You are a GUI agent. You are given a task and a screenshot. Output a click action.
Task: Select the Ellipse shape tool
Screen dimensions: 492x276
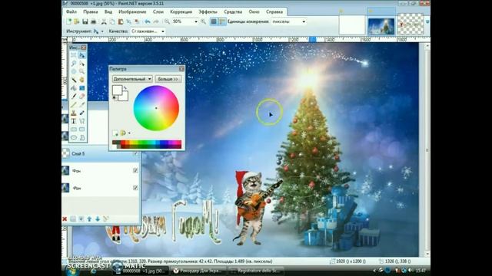click(x=74, y=137)
